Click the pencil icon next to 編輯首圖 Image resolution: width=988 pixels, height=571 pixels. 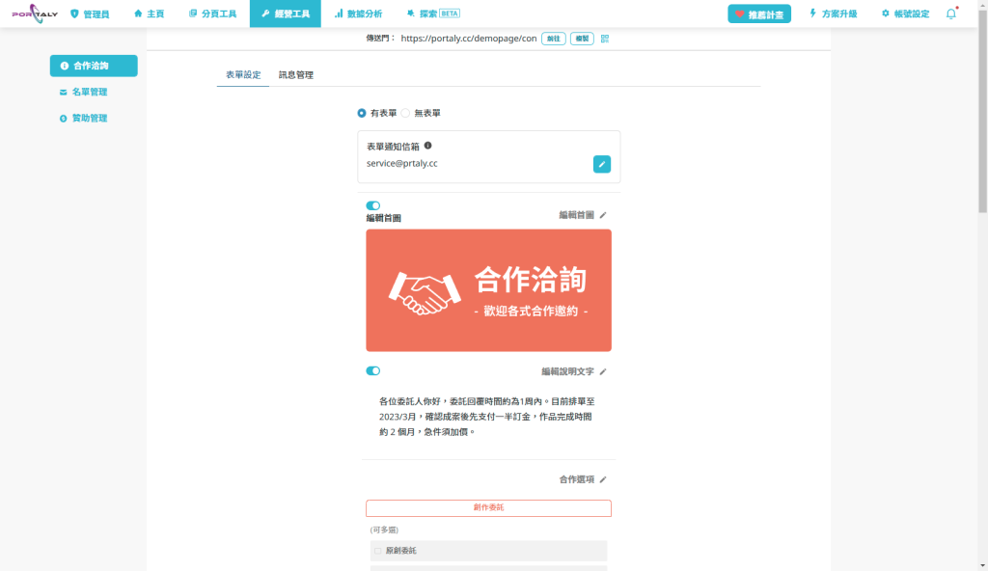tap(603, 215)
